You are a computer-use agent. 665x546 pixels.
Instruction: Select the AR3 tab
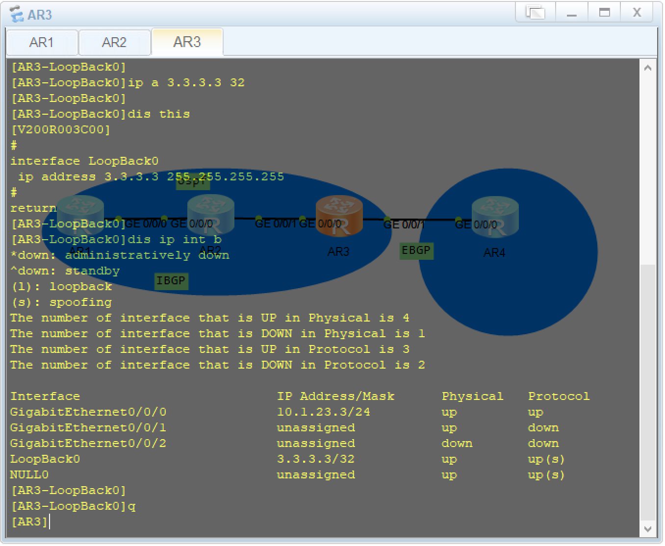[x=187, y=42]
